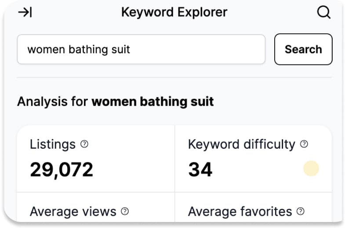
Task: Show help info for Average views
Action: pos(125,211)
